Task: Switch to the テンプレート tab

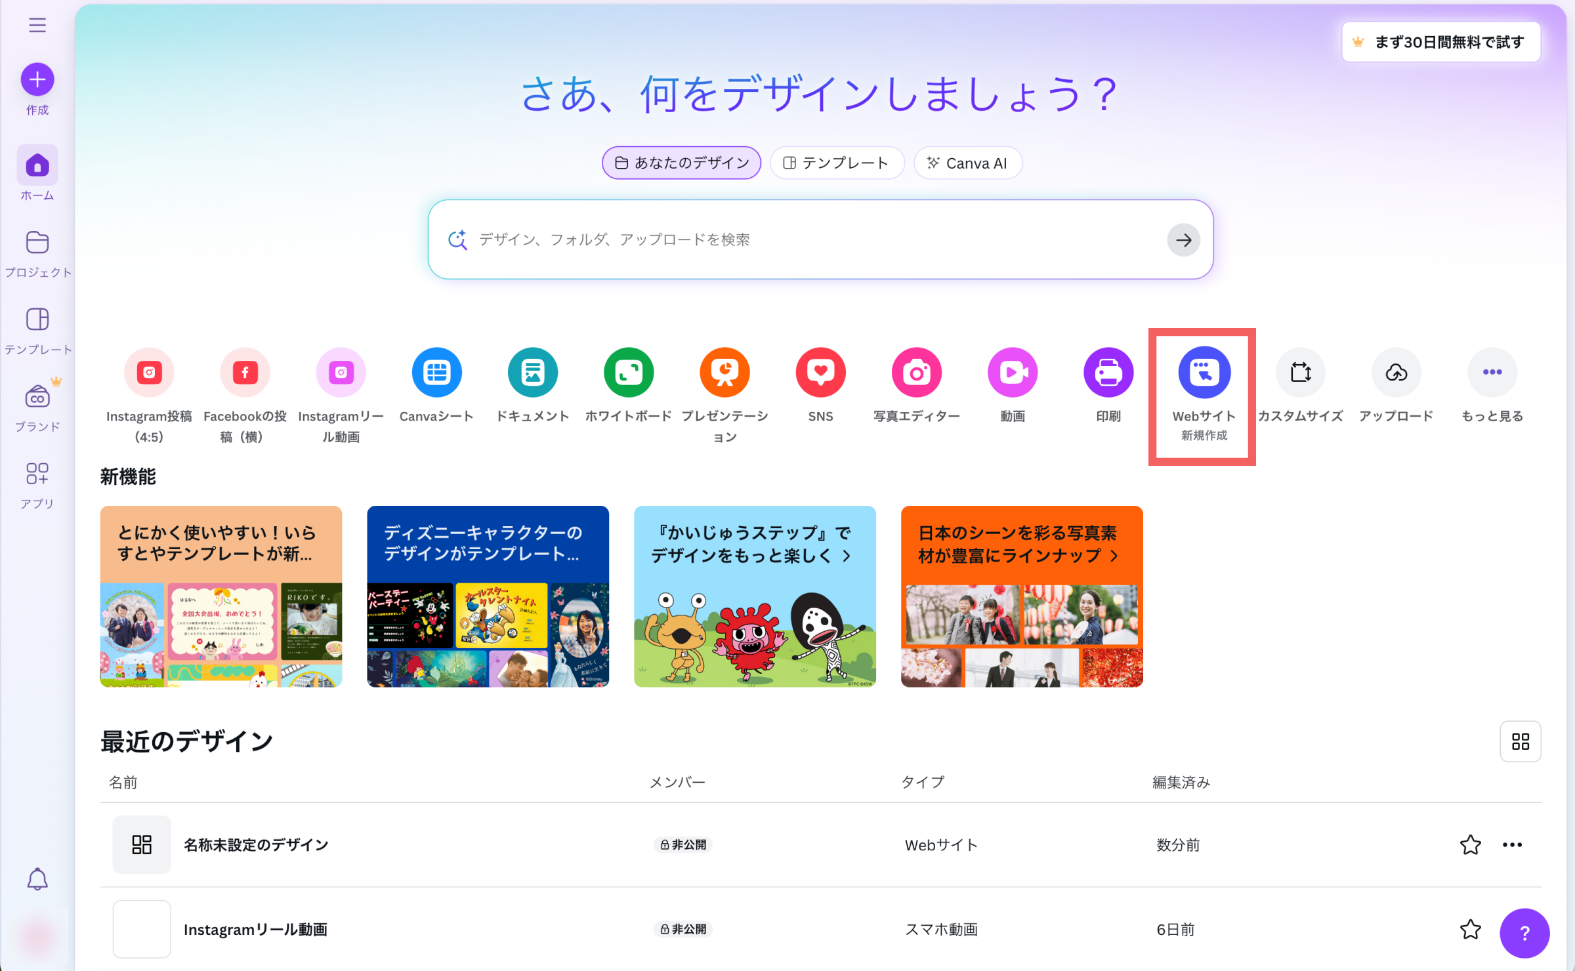Action: 837,163
